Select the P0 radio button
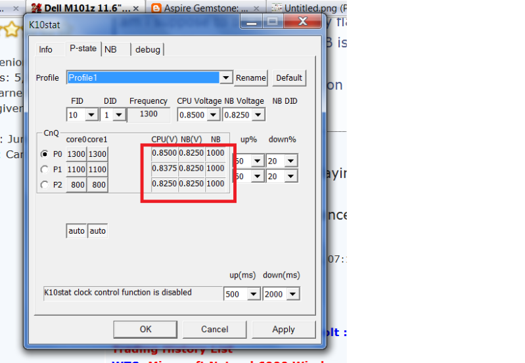525x363 pixels. (45, 154)
